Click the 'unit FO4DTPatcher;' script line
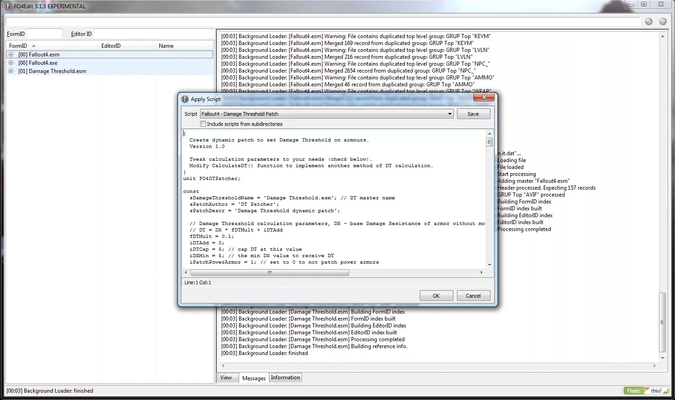675x400 pixels. [212, 179]
